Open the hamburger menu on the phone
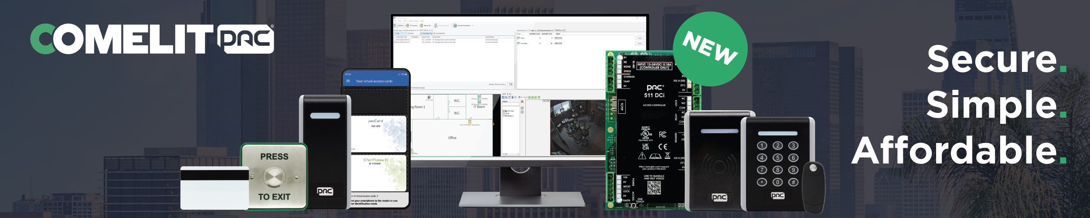1090x218 pixels. pos(348,81)
